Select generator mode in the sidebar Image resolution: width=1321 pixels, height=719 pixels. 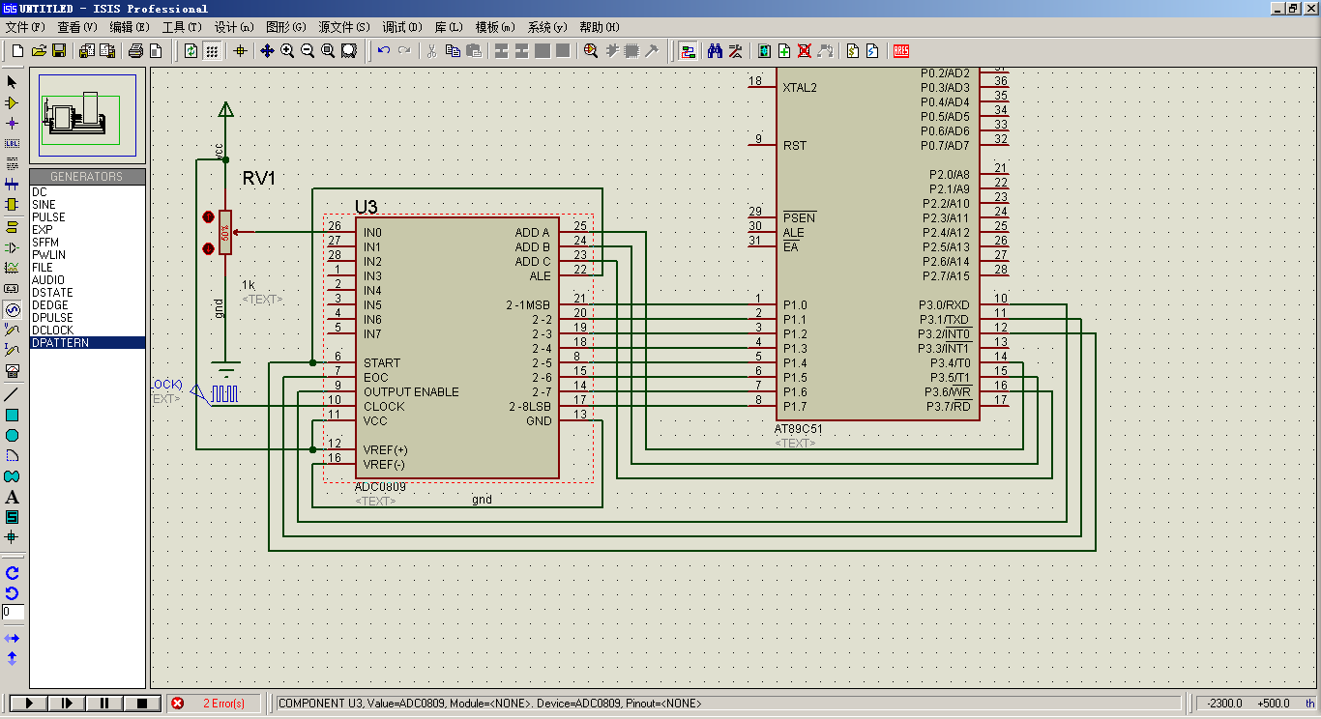click(13, 310)
